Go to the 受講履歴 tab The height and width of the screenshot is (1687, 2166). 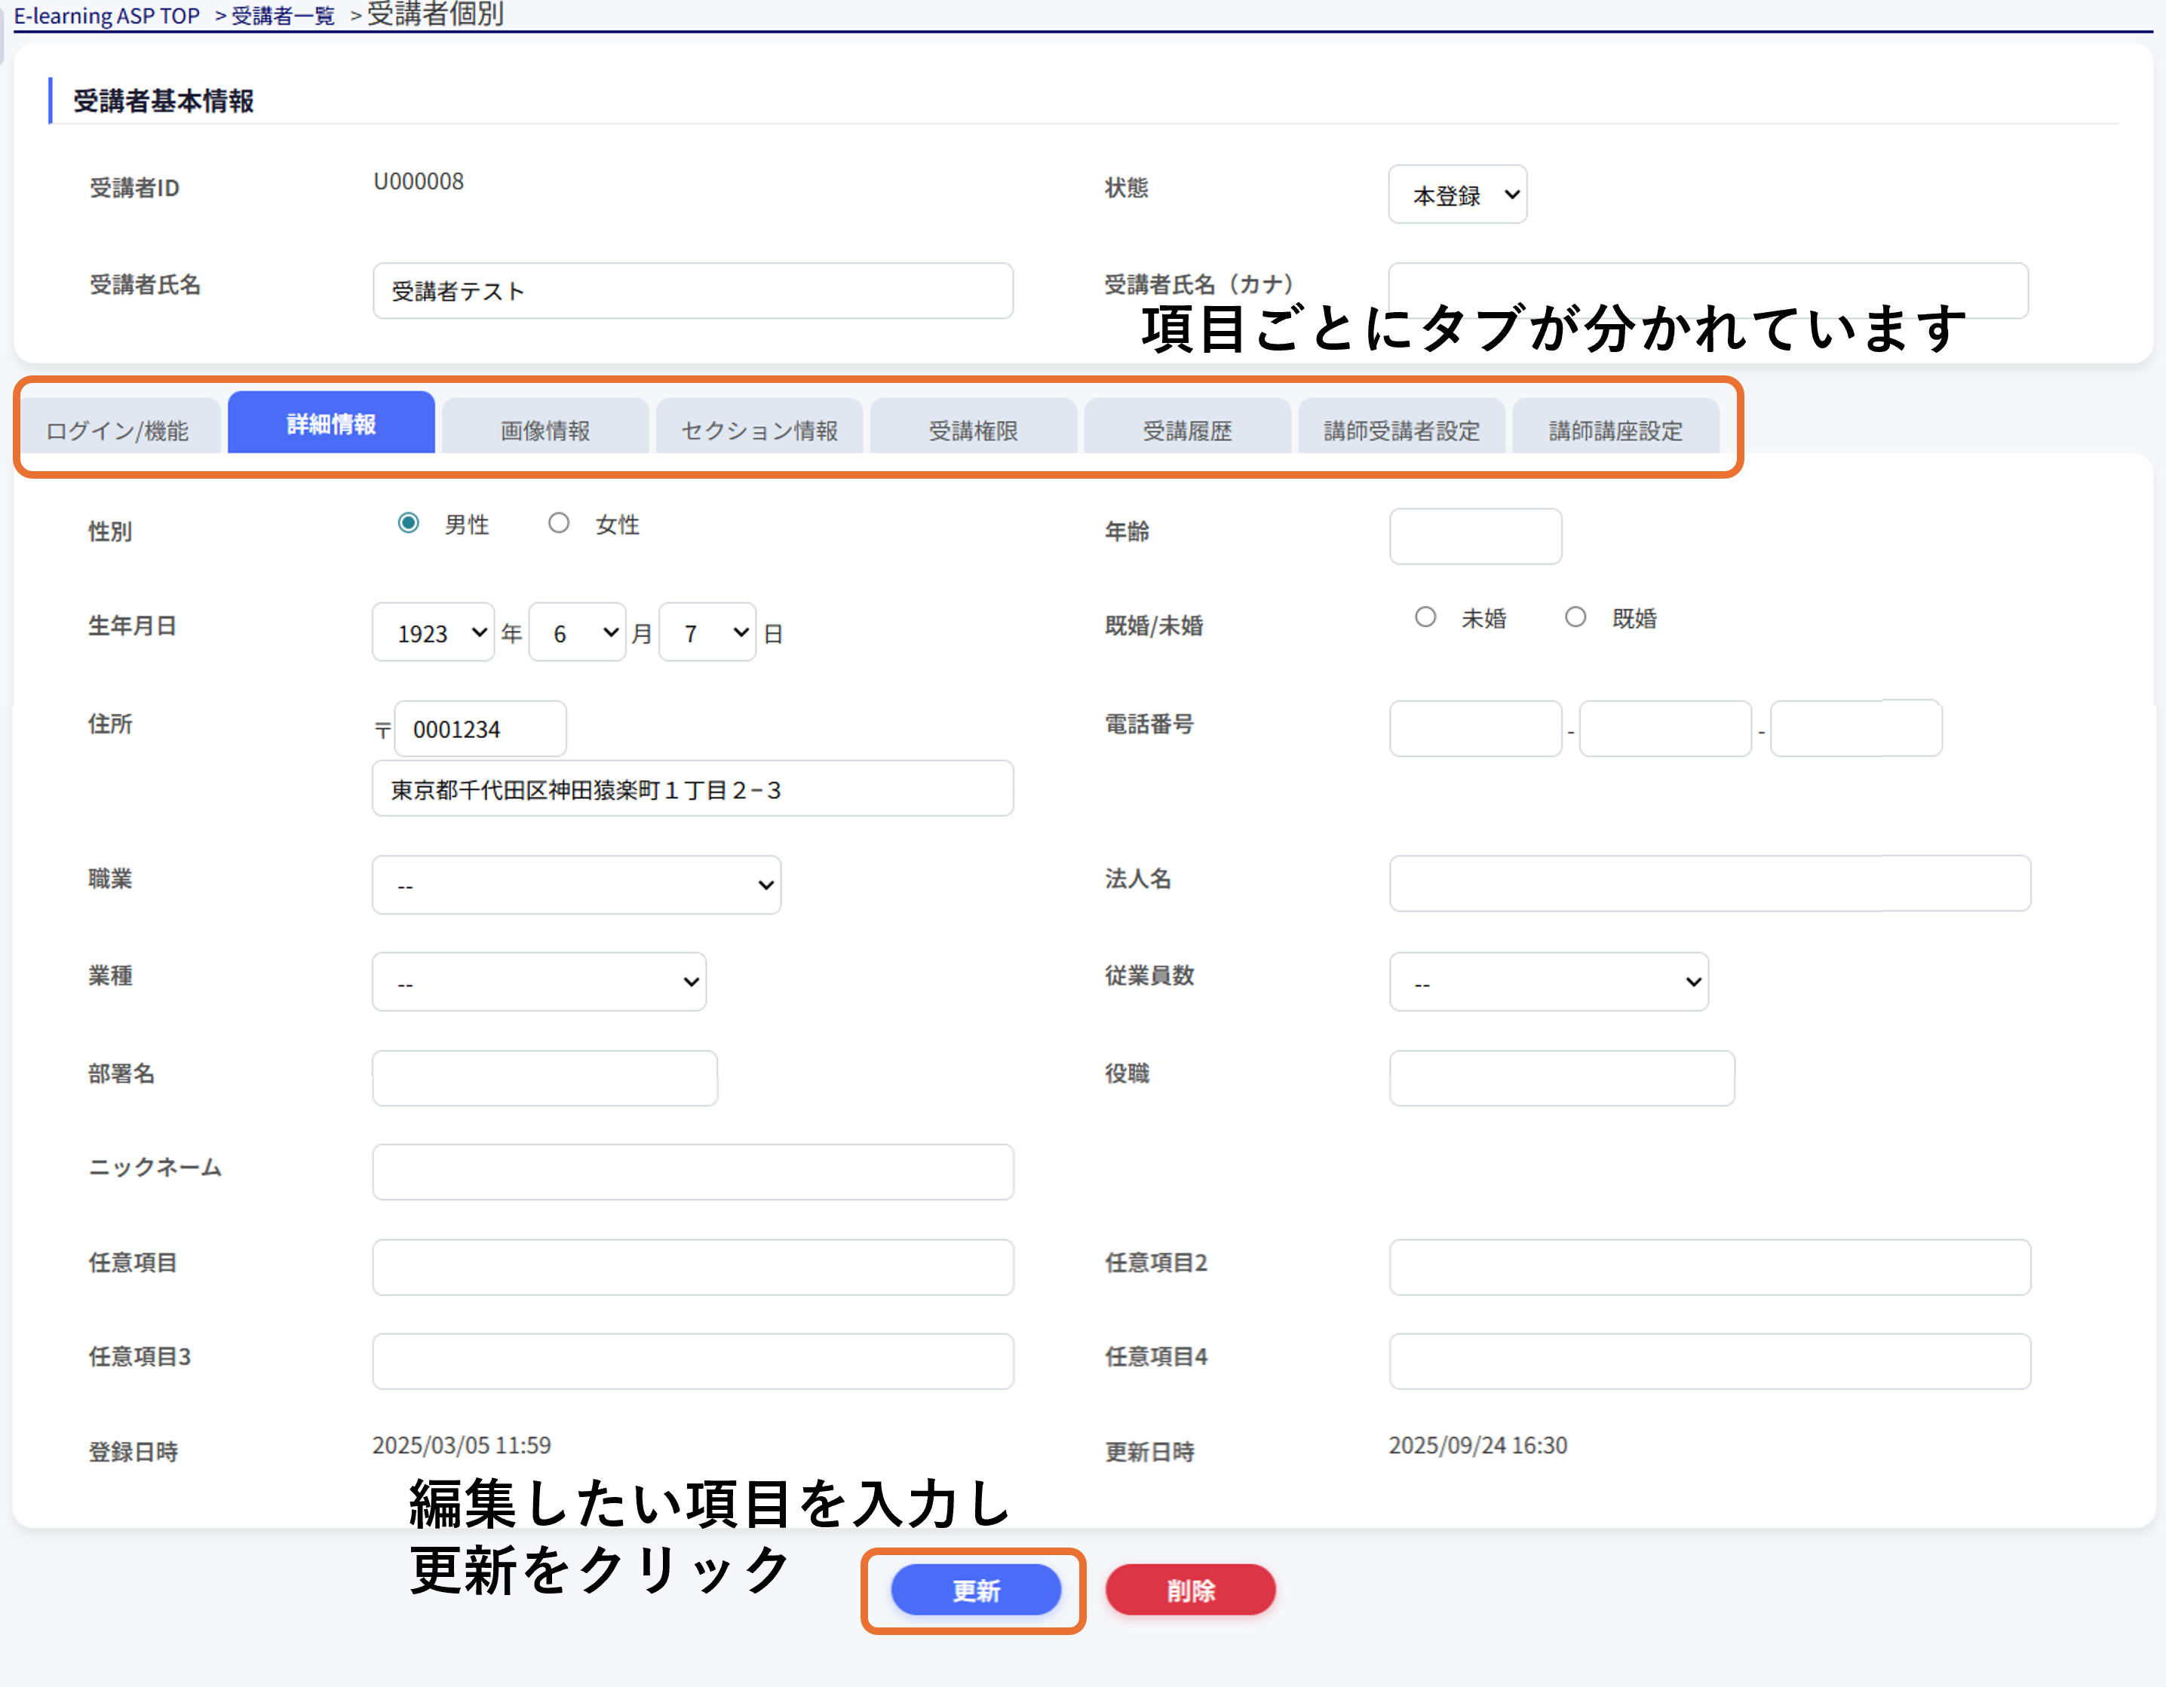pos(1188,427)
